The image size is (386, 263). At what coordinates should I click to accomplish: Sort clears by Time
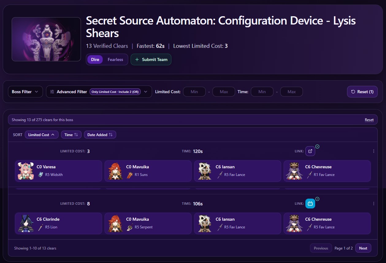pos(71,135)
